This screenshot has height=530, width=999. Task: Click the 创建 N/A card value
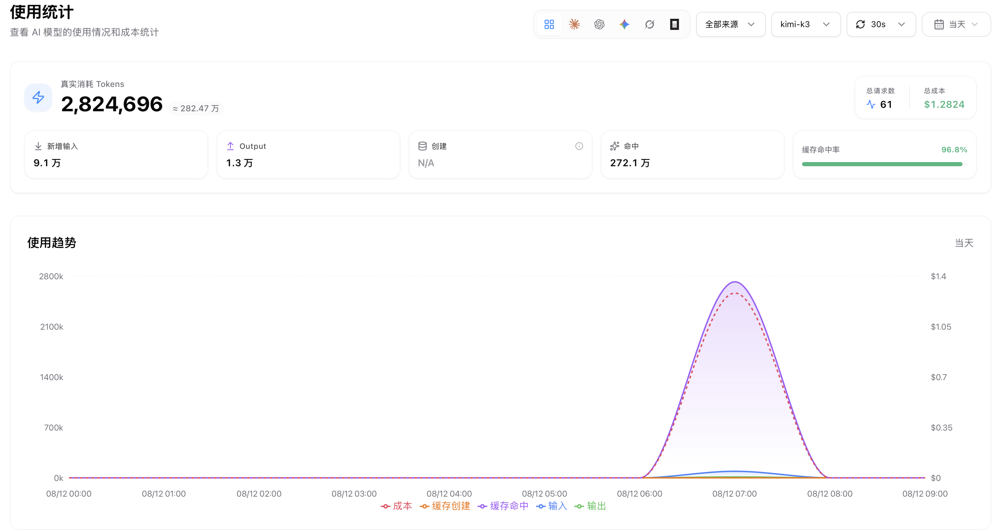tap(426, 163)
